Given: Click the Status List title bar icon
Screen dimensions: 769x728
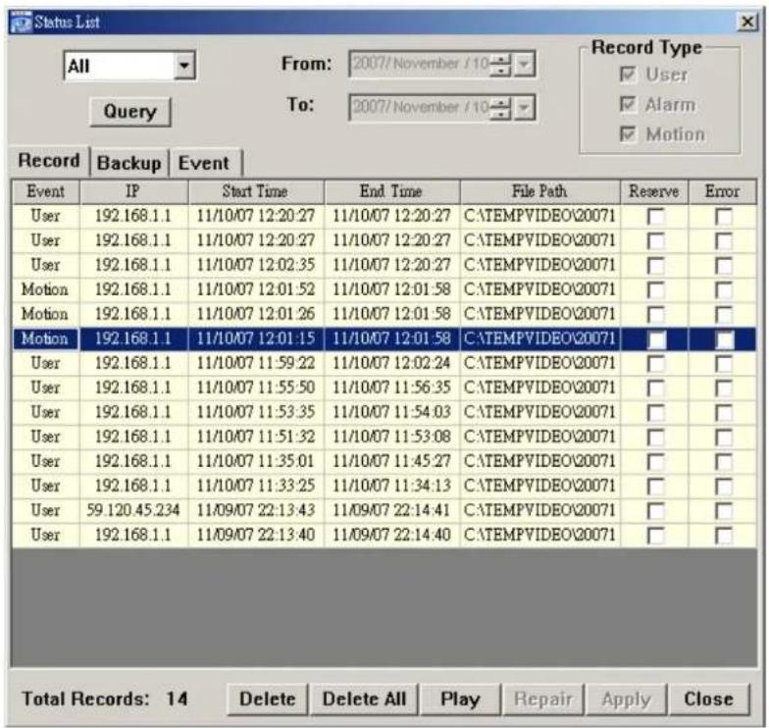Looking at the screenshot, I should 21,23.
